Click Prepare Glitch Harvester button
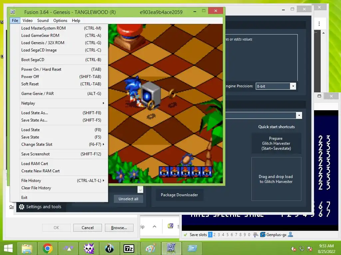The image size is (341, 255). (x=276, y=143)
